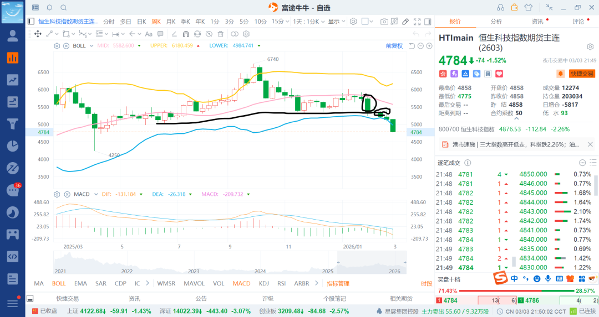Expand the line drawing tool dropdown
Screen dimensions: 599x317
(57, 34)
